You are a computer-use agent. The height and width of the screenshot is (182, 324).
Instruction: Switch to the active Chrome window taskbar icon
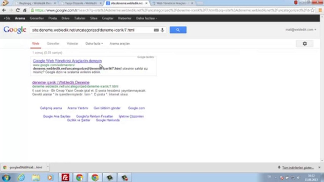coord(95,177)
